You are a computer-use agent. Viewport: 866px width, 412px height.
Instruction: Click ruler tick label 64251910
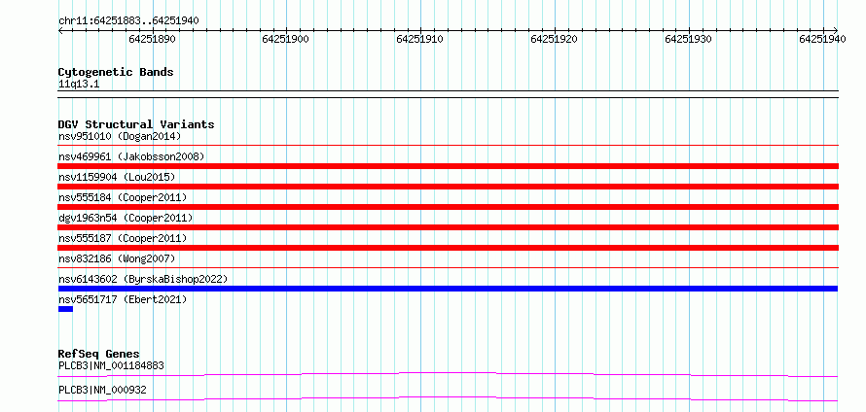420,39
